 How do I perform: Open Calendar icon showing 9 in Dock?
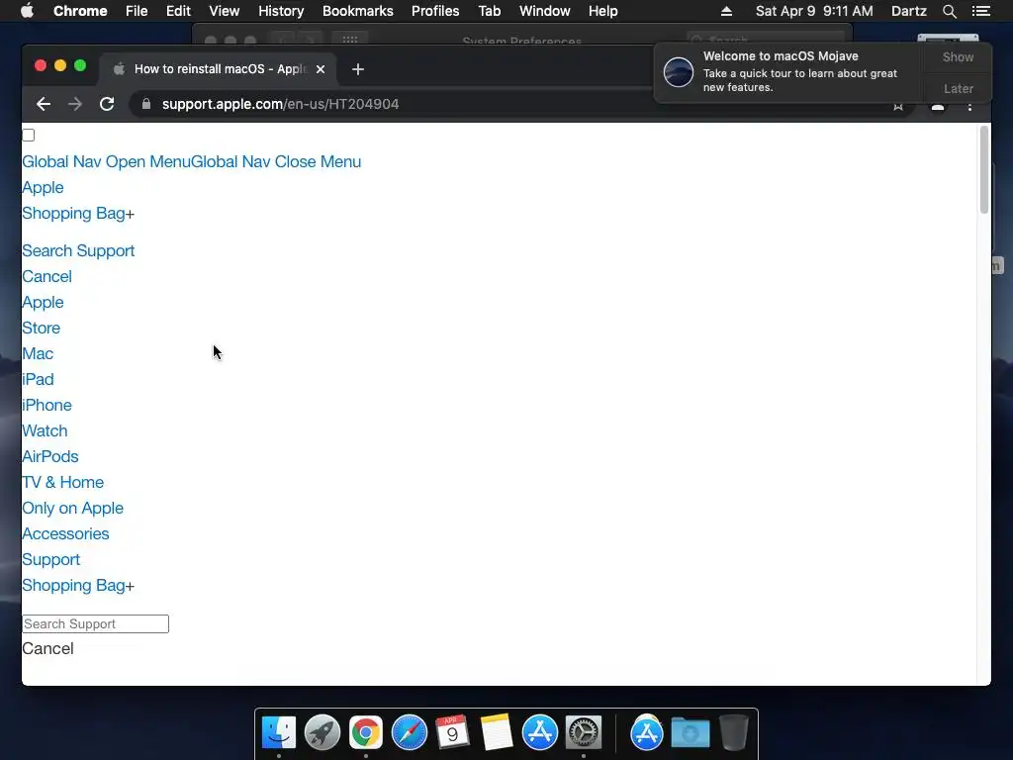[x=452, y=733]
